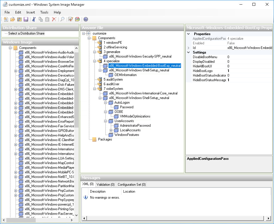Click the Description column header
274x224 pixels.
point(104,191)
